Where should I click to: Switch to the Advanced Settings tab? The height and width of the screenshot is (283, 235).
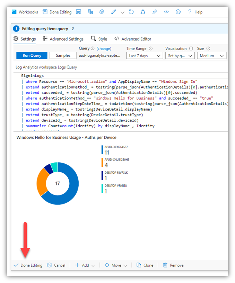pyautogui.click(x=63, y=39)
